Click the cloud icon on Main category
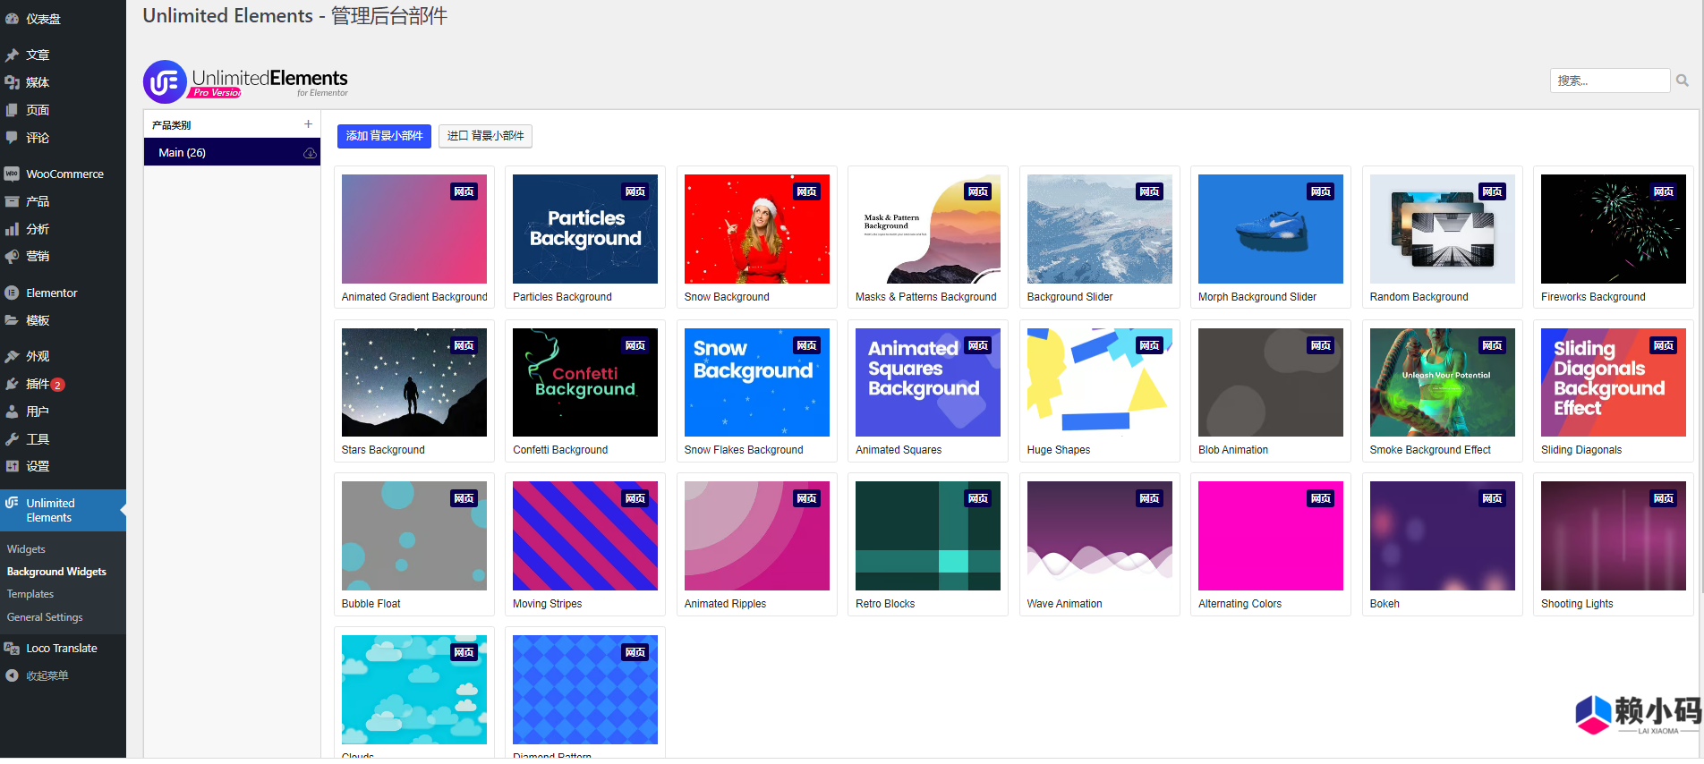 310,153
